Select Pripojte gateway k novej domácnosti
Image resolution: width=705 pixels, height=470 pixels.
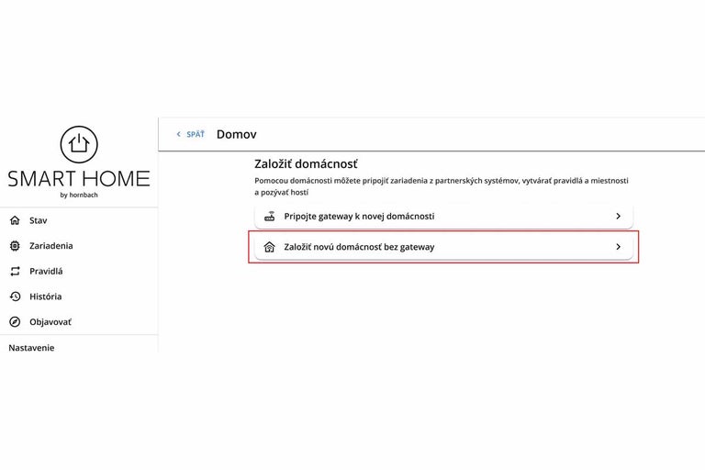coord(359,217)
